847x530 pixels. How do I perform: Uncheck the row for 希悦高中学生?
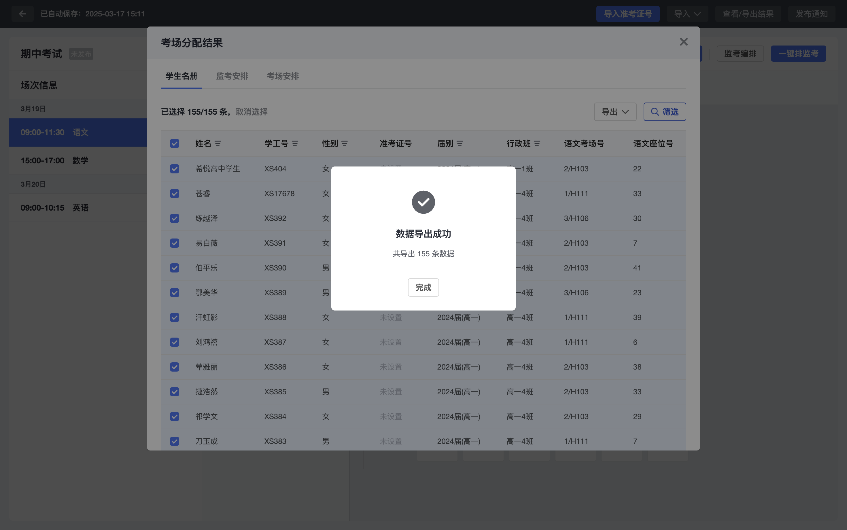pyautogui.click(x=175, y=169)
